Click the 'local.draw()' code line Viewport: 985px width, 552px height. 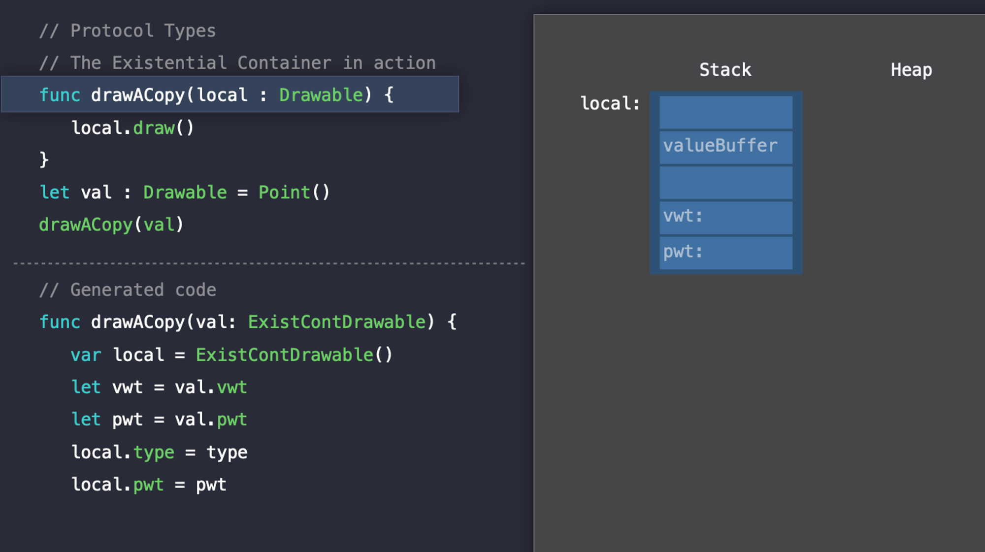click(x=133, y=128)
